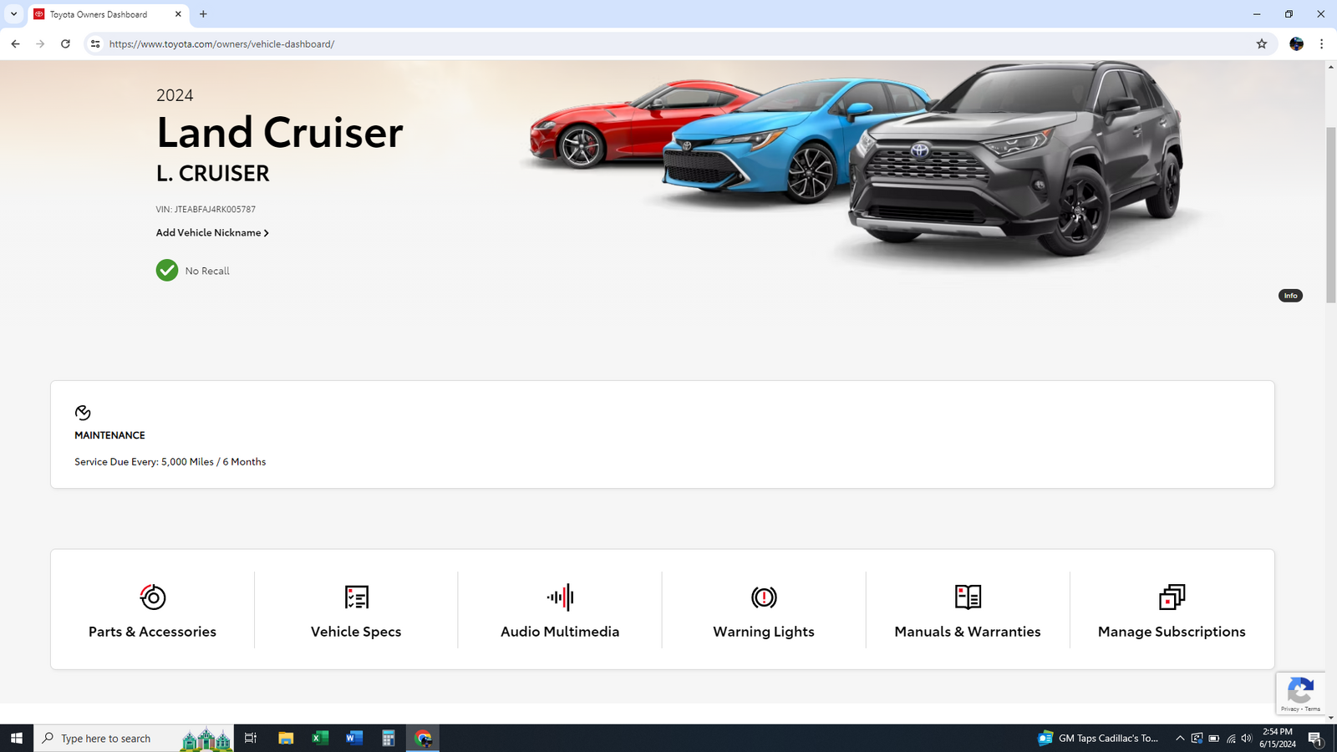Click the Manuals & Warranties label
This screenshot has height=752, width=1337.
point(968,632)
